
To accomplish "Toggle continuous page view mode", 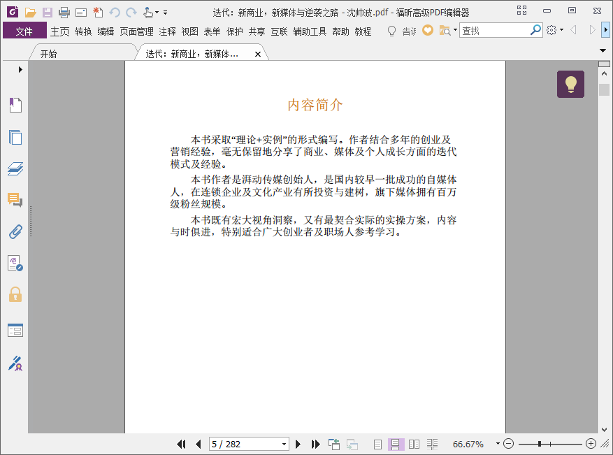I will click(396, 444).
